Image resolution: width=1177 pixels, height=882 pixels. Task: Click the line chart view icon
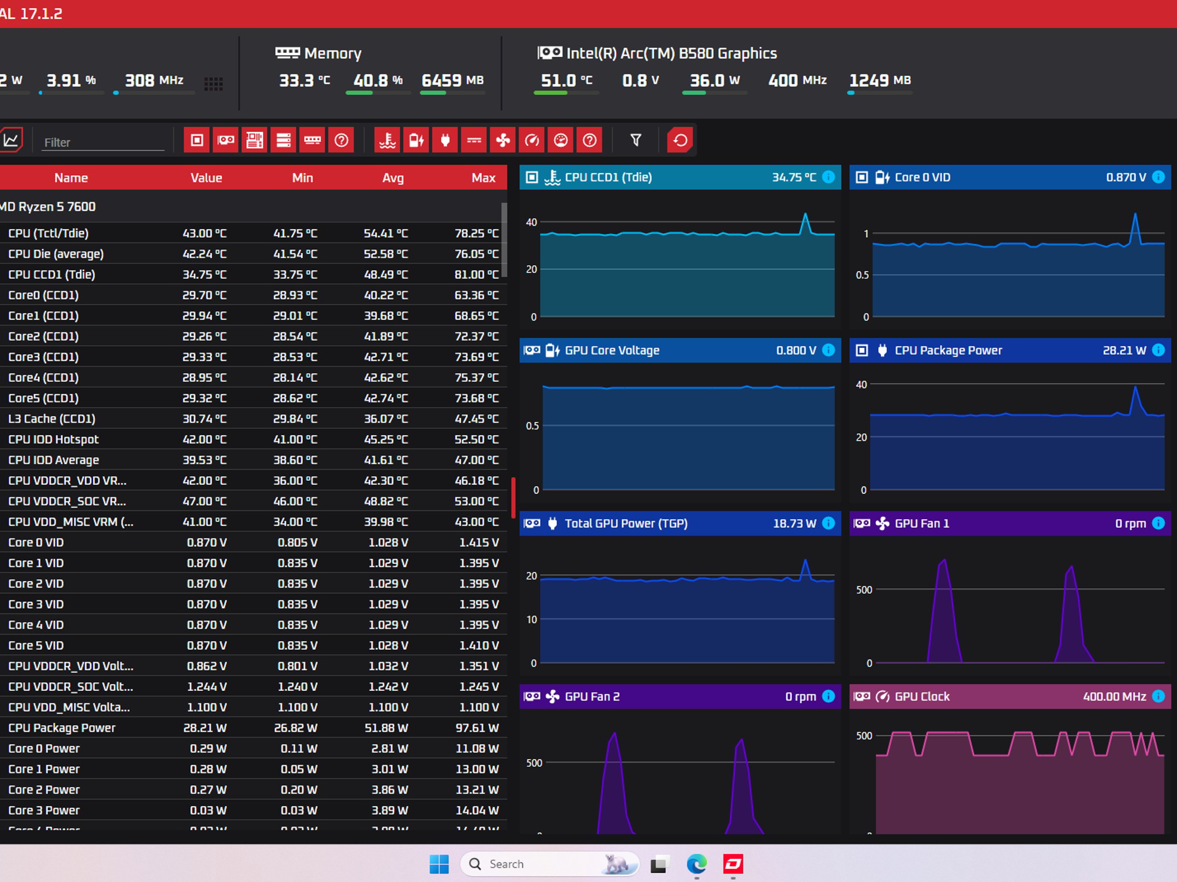(11, 140)
